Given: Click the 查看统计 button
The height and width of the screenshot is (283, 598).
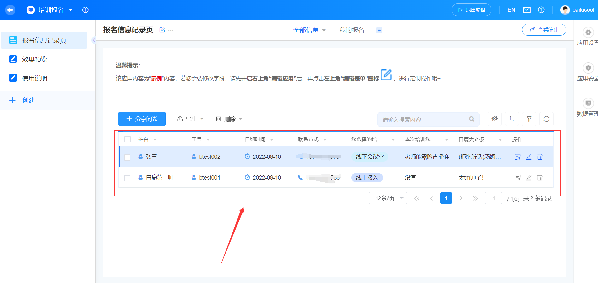Looking at the screenshot, I should (x=544, y=30).
